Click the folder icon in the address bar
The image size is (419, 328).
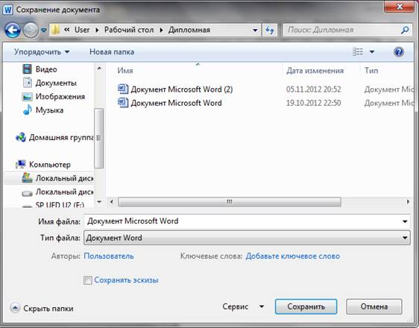(55, 30)
